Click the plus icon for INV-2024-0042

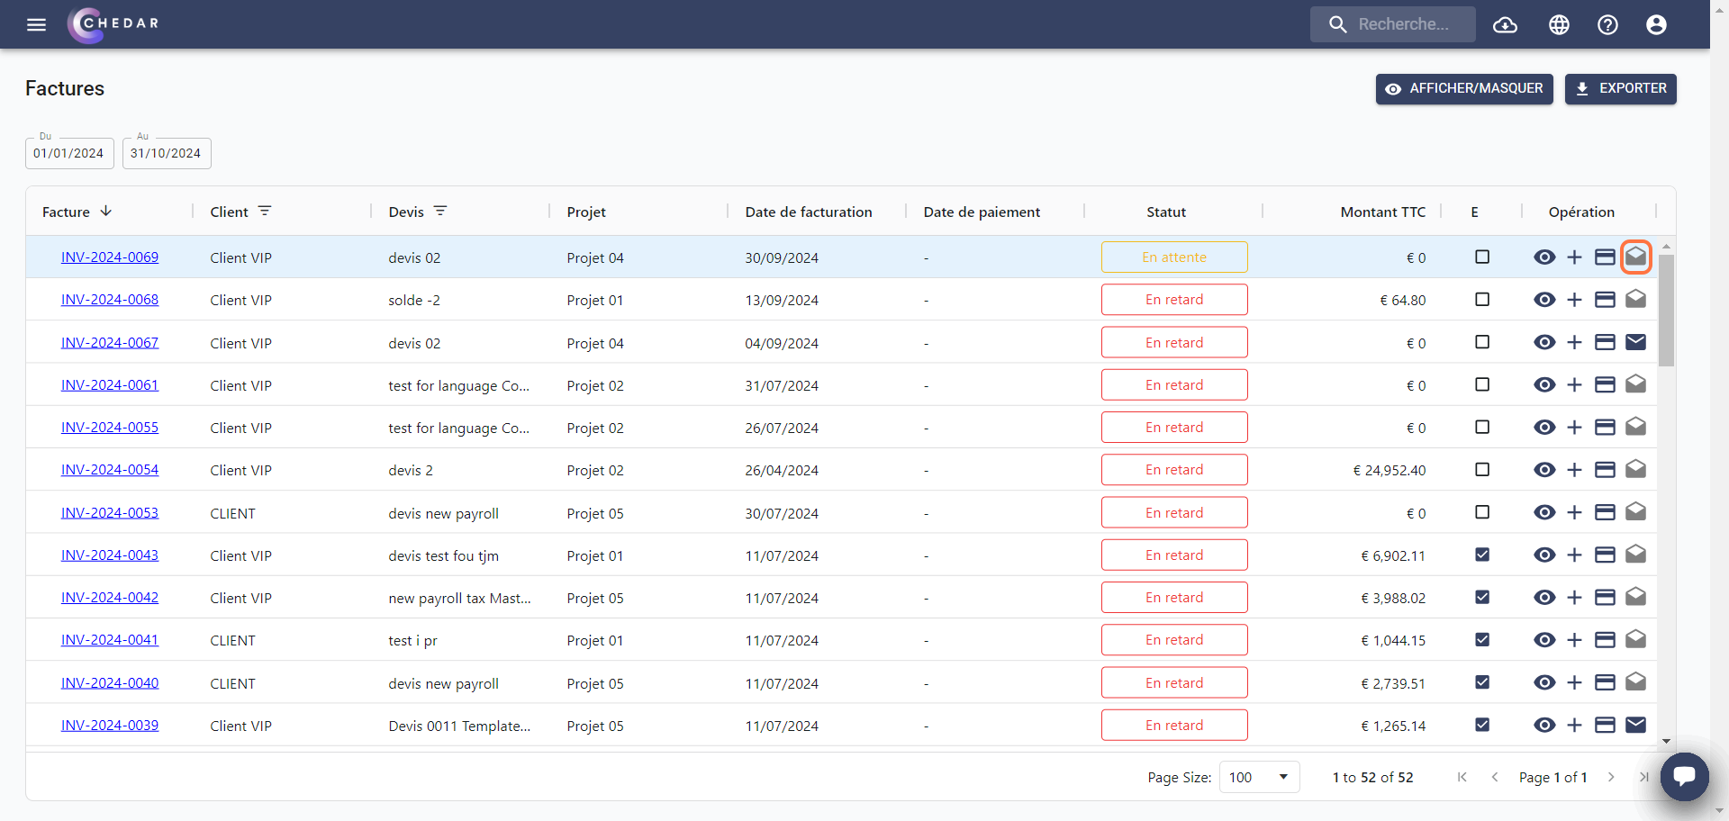pyautogui.click(x=1574, y=597)
